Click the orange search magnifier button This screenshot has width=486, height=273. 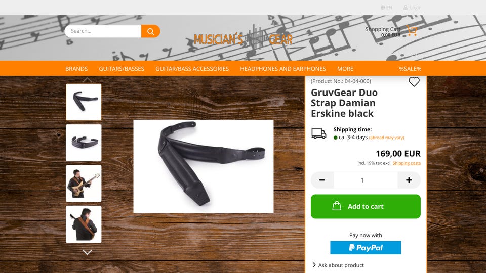point(151,31)
